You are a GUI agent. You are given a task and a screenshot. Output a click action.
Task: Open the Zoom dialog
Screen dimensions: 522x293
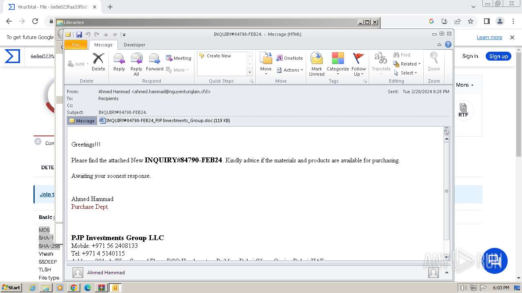click(434, 62)
